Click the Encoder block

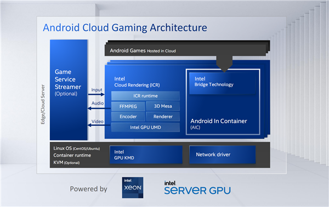pos(128,117)
